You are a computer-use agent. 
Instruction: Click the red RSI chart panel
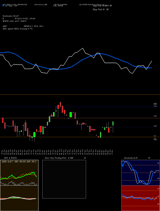point(140,198)
